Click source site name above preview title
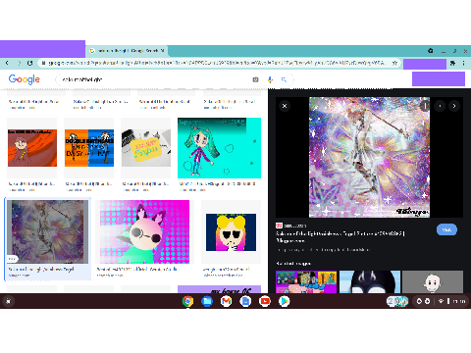Image resolution: width=471 pixels, height=353 pixels. (295, 226)
